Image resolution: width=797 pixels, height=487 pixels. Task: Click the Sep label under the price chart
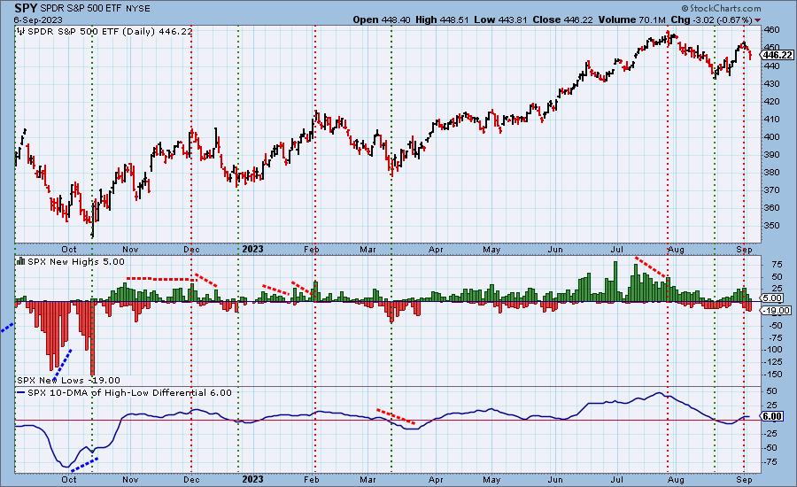pyautogui.click(x=744, y=249)
